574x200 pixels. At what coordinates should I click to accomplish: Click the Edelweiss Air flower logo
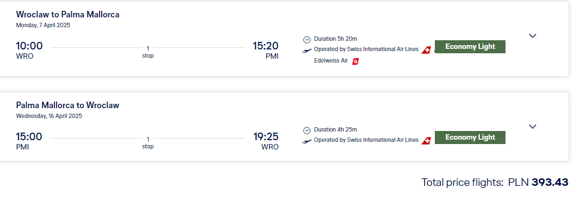click(355, 61)
